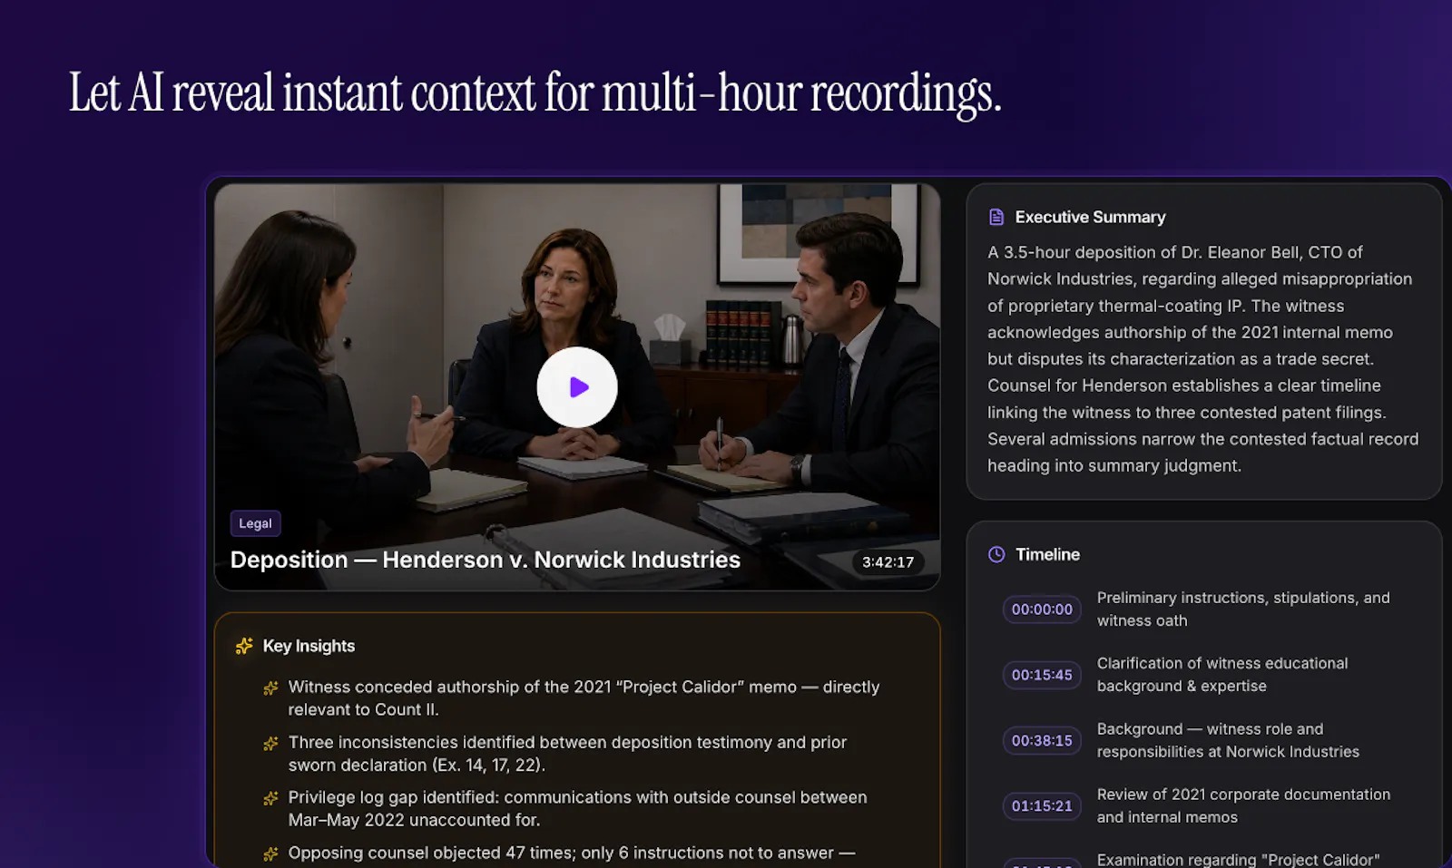Click the Timeline clock icon
1452x868 pixels.
click(996, 554)
